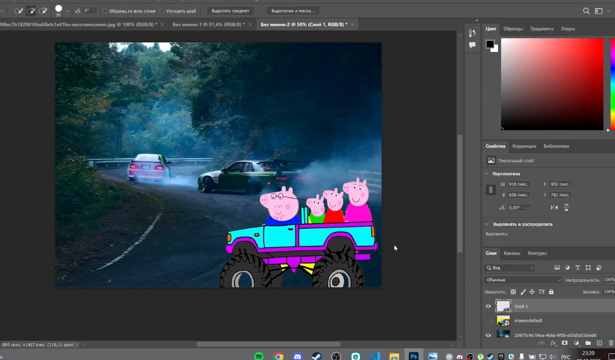Expand the collapsed panels double-arrow
The width and height of the screenshot is (615, 360).
point(477,20)
